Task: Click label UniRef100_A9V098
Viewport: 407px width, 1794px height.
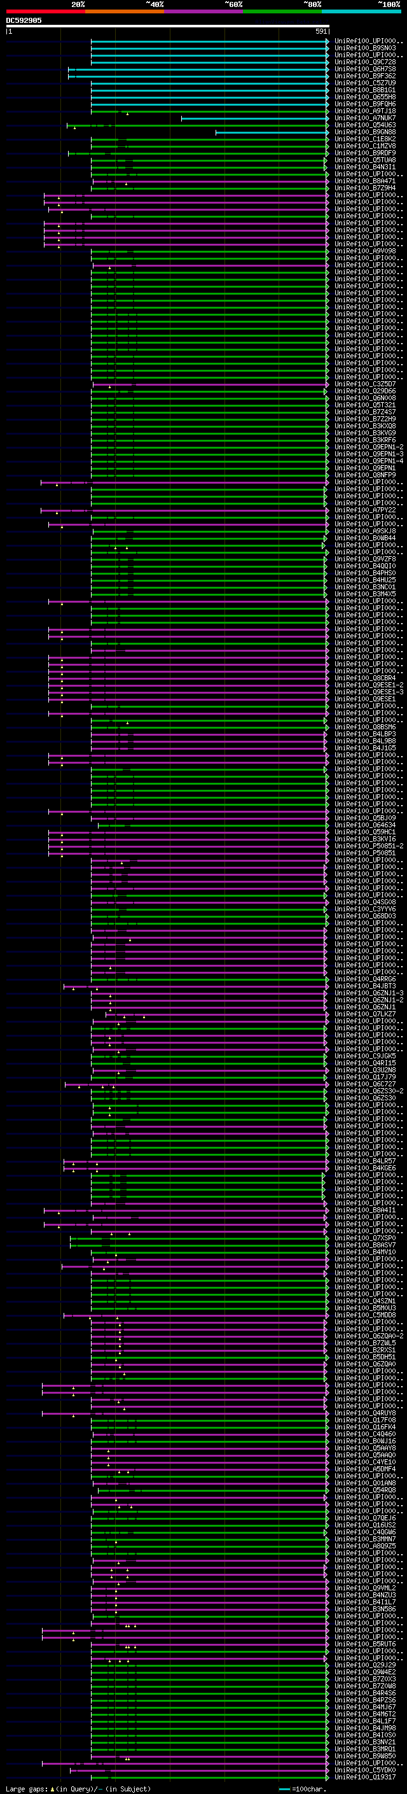Action: coord(365,251)
